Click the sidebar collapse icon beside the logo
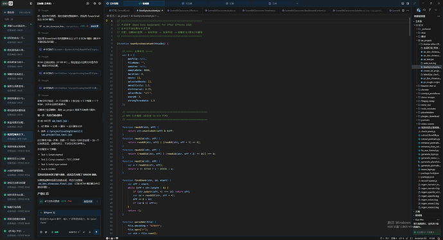The width and height of the screenshot is (443, 240). pos(31,3)
